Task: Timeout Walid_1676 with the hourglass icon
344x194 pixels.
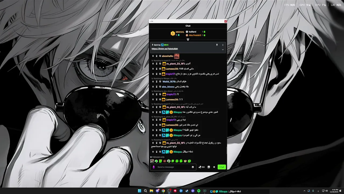Action: (156, 81)
